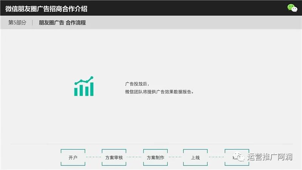
Task: Click the line 微信团队将提供广告效果数据报告。
Action: (x=159, y=92)
